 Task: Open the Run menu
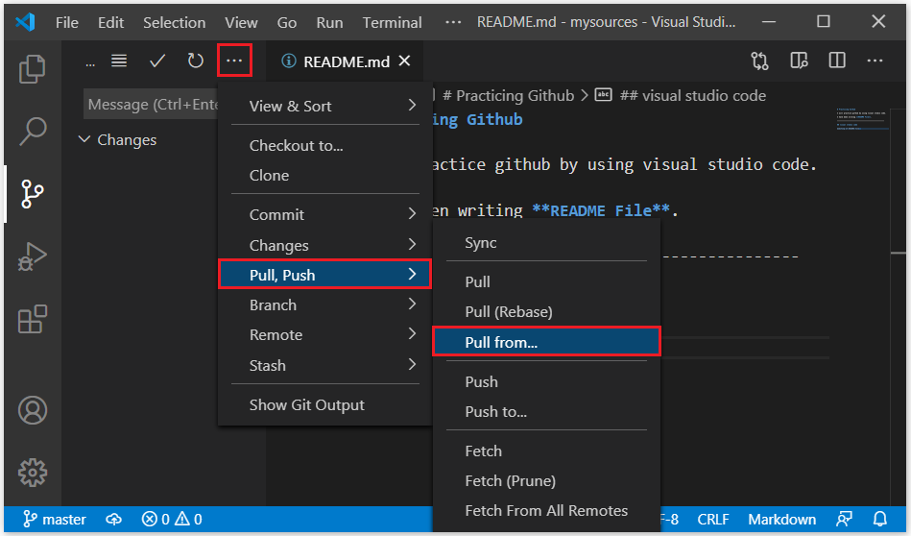tap(329, 22)
